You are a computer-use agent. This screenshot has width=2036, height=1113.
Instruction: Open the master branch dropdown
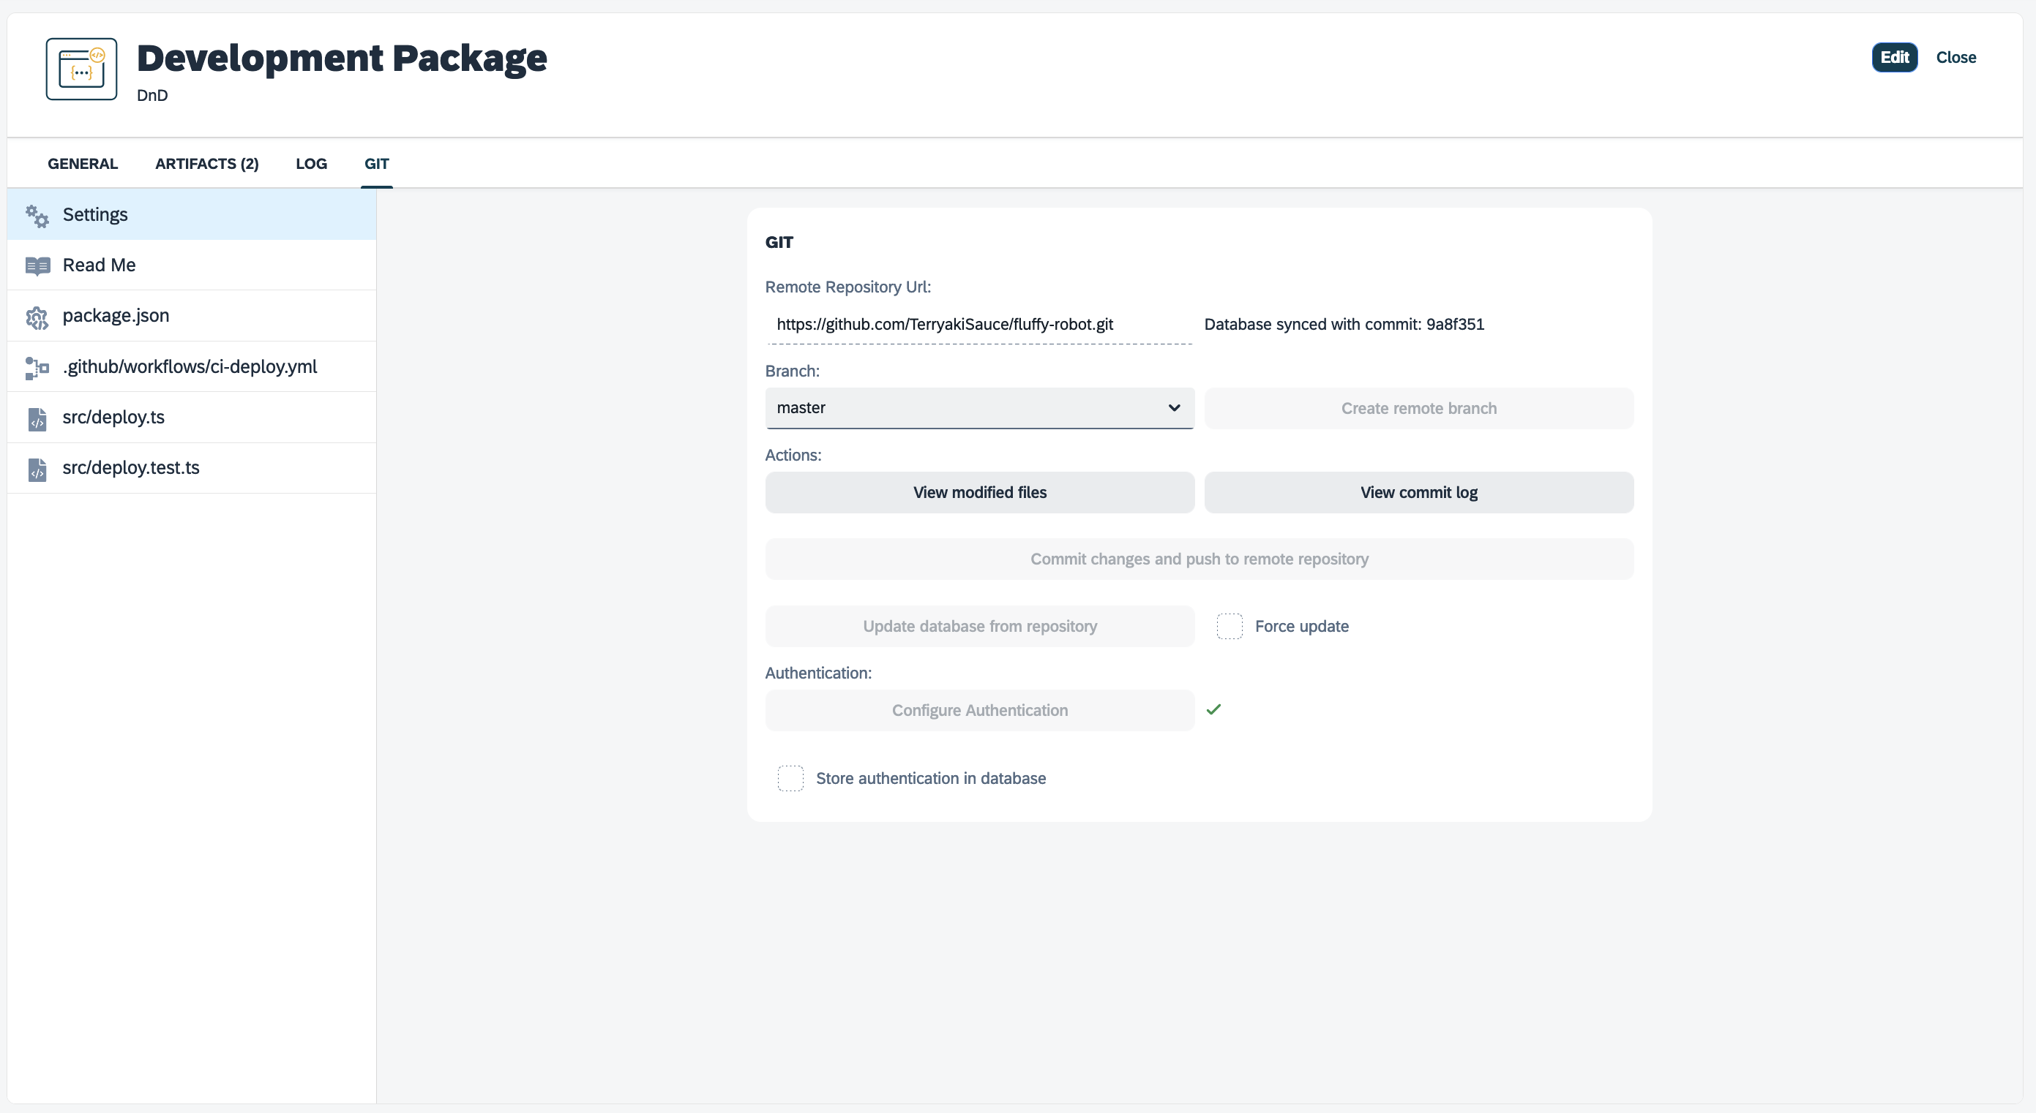pyautogui.click(x=979, y=407)
